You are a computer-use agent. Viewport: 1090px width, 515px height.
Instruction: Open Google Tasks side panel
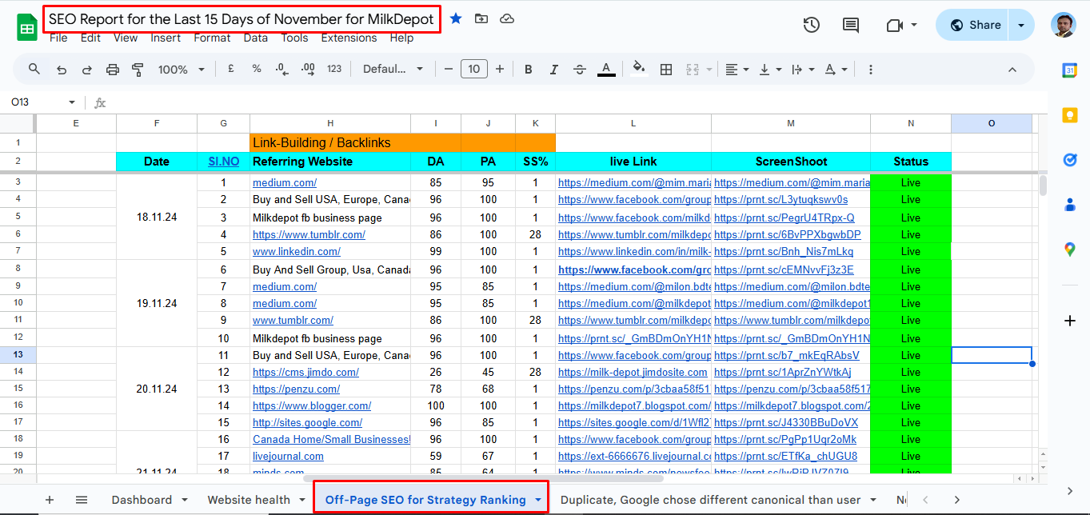point(1069,160)
